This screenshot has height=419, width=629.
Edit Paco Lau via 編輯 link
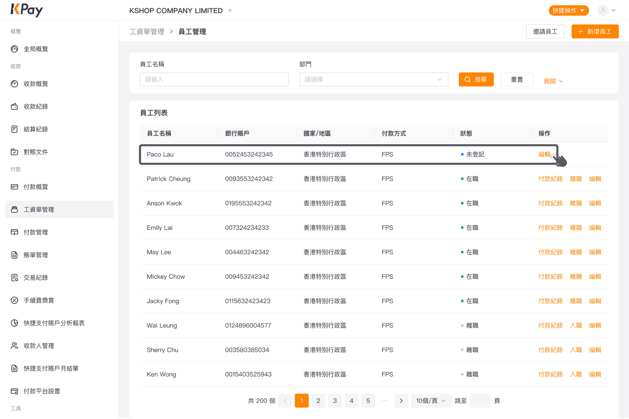[x=544, y=155]
